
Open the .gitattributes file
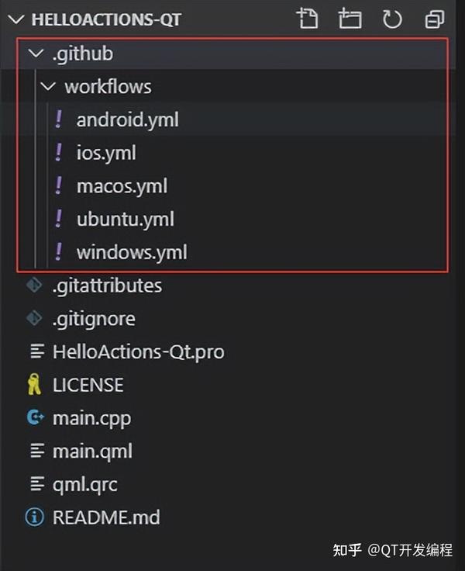tap(107, 285)
